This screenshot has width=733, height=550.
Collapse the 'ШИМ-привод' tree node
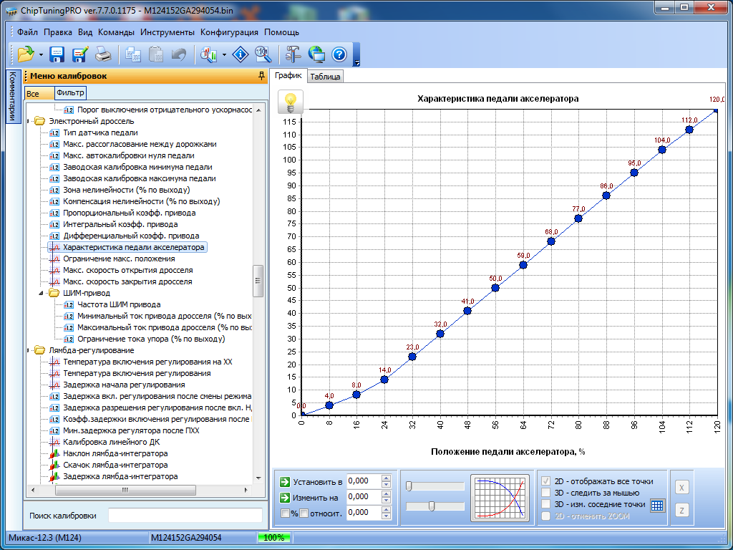pyautogui.click(x=42, y=293)
